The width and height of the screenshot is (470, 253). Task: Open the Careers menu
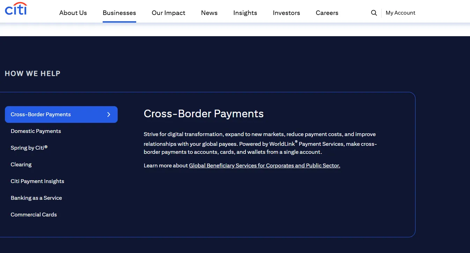(327, 13)
